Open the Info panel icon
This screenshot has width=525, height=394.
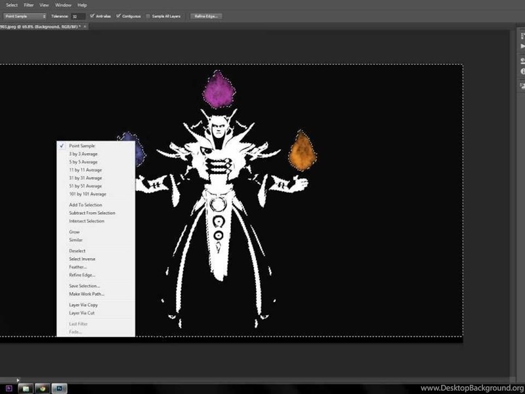[x=522, y=71]
